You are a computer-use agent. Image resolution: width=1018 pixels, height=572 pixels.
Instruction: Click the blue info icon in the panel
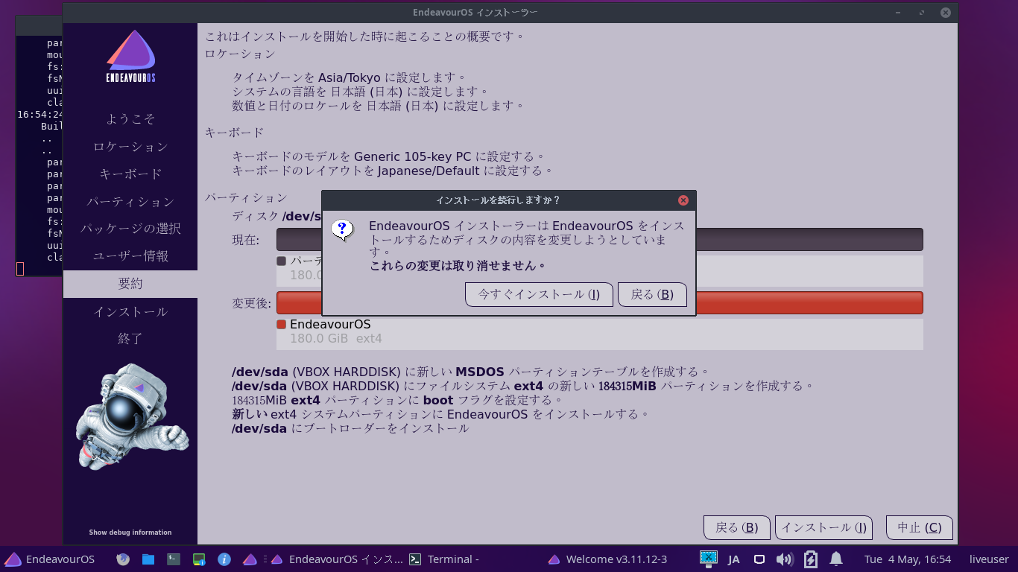tap(224, 559)
